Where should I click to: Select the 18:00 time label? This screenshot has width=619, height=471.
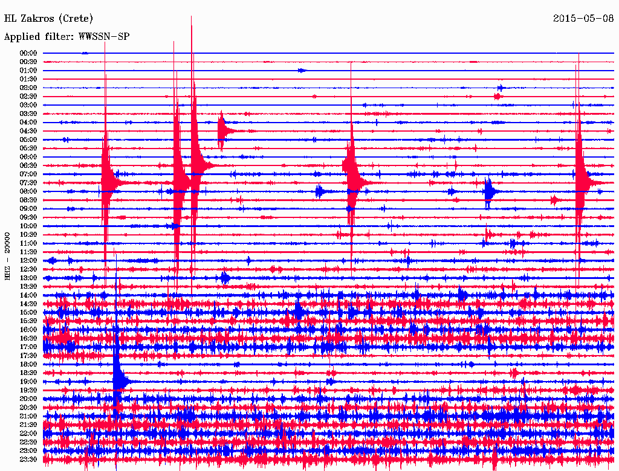[x=28, y=365]
